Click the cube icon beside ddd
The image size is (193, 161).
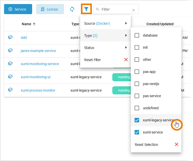click(x=10, y=37)
